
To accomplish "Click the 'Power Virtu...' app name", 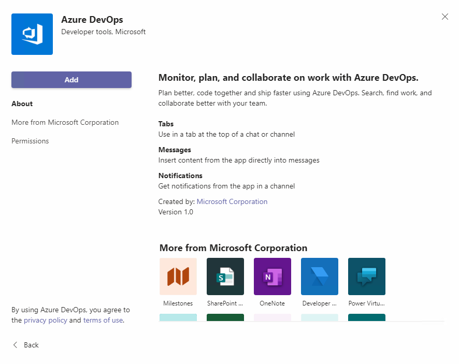I will coord(366,303).
